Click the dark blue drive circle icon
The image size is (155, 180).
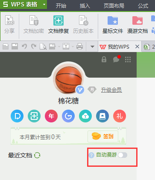pyautogui.click(x=102, y=116)
